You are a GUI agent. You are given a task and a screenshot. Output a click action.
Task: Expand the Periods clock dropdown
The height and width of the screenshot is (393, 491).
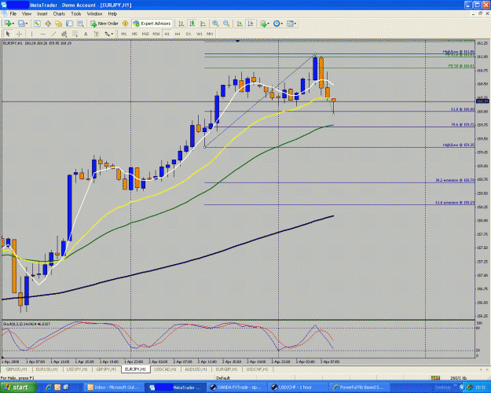(282, 24)
